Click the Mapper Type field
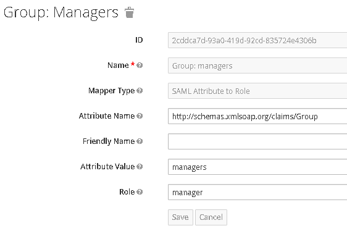347x231 pixels. click(257, 91)
